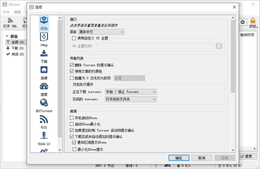Screen dimensions: 260x169
Task: Uncheck 通知区域显示XDown
Action: click(x=74, y=143)
